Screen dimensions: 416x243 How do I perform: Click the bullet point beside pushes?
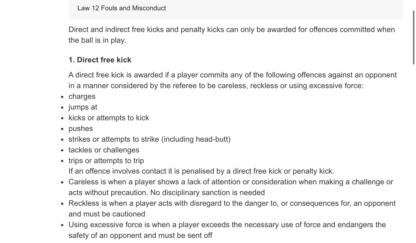pos(62,129)
